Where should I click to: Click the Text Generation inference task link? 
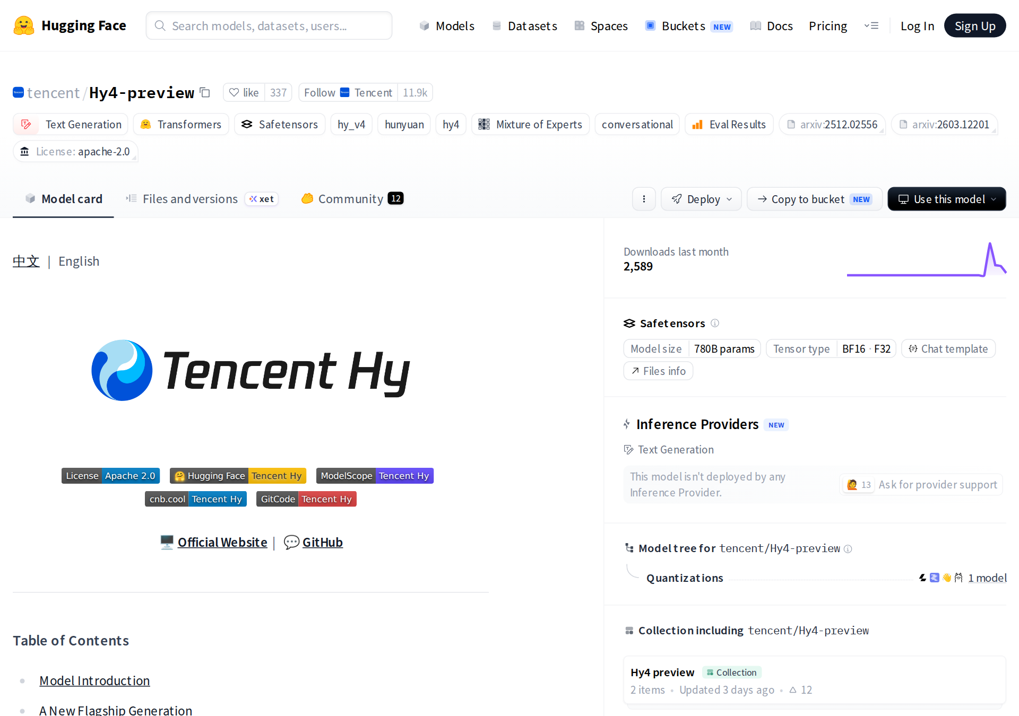tap(669, 450)
